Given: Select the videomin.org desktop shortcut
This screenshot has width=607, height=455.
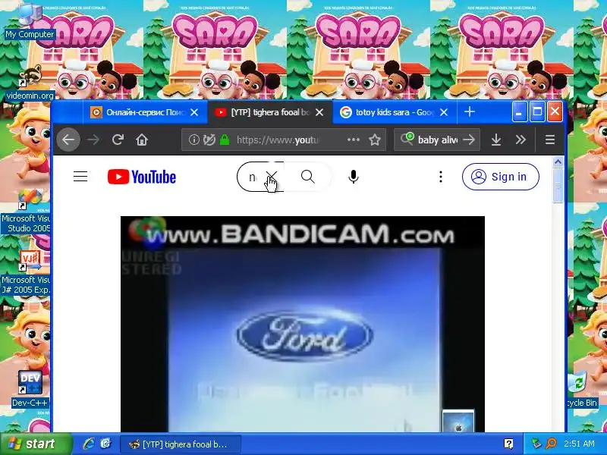Looking at the screenshot, I should click(30, 82).
